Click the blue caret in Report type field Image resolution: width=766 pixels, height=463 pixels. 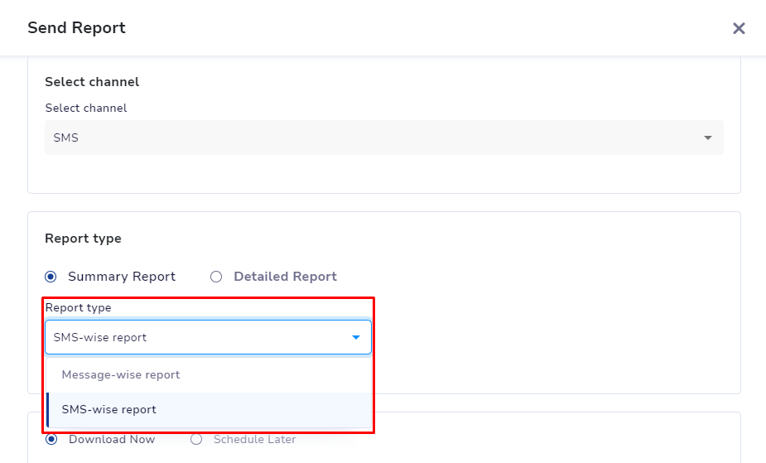355,337
